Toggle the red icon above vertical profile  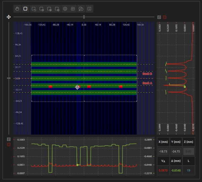click(x=165, y=17)
